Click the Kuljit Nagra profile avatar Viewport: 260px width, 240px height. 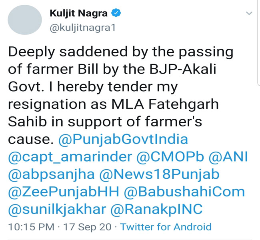(x=25, y=20)
